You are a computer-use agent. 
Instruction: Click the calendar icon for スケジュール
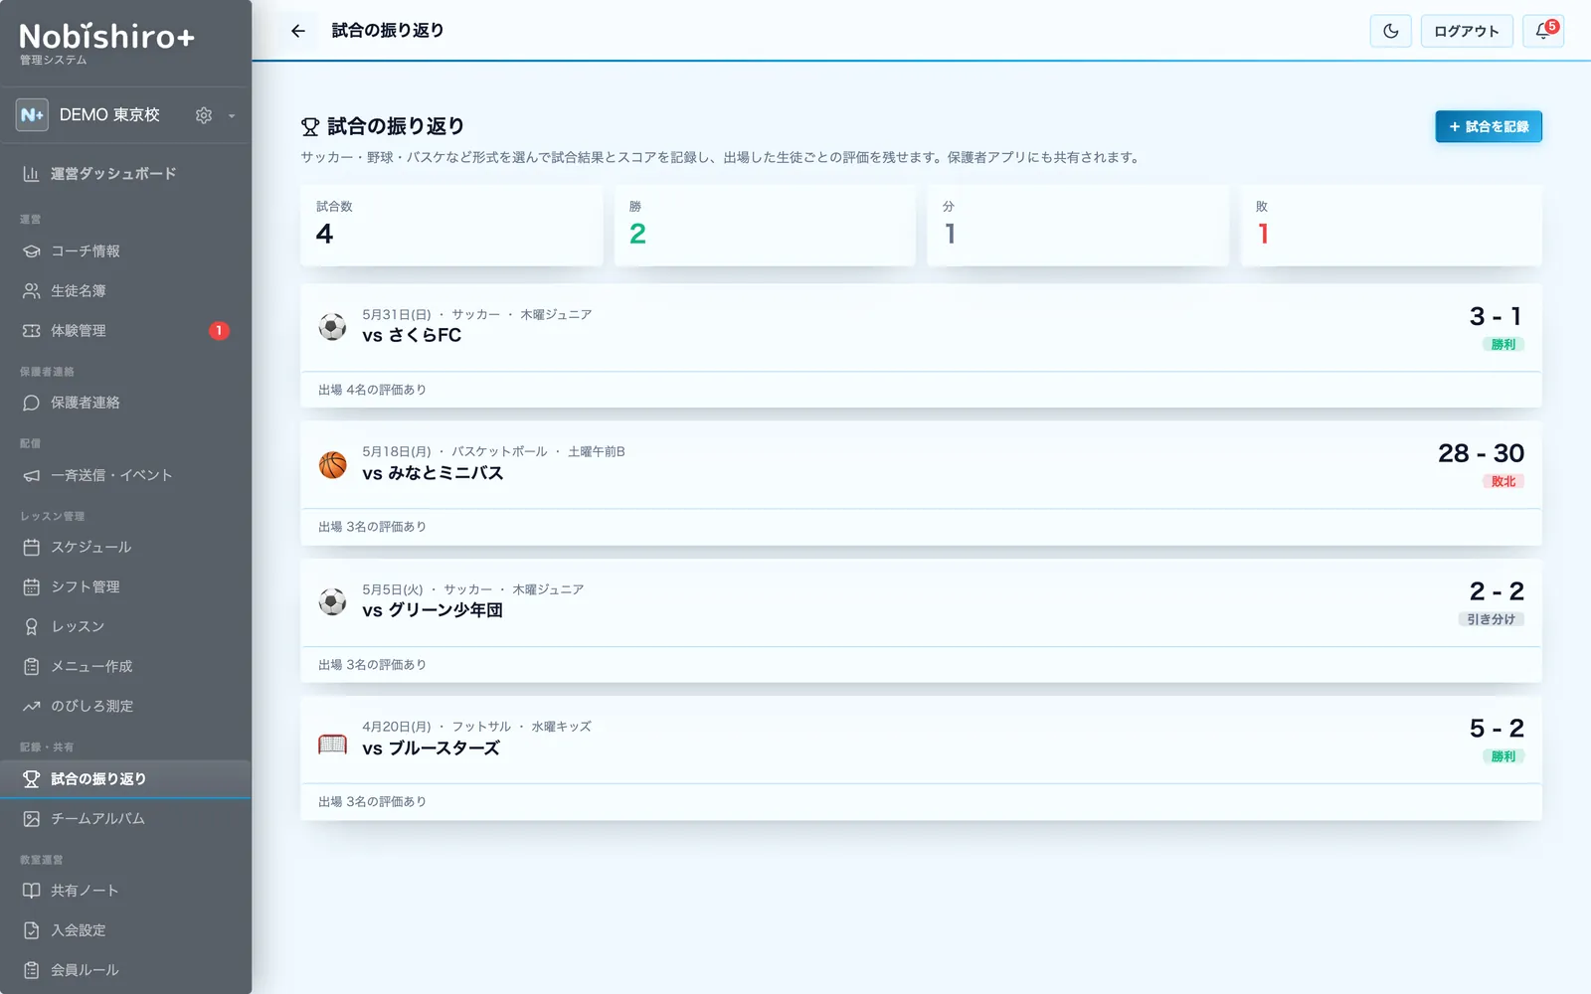coord(32,547)
